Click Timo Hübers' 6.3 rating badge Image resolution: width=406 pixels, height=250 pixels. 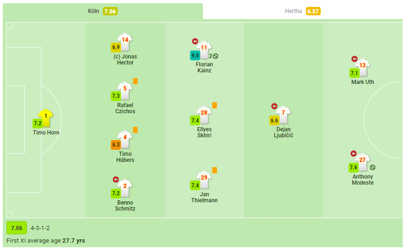coord(116,145)
